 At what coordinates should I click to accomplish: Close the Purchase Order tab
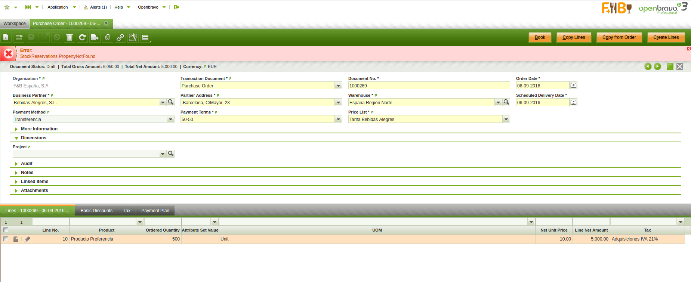click(x=106, y=24)
